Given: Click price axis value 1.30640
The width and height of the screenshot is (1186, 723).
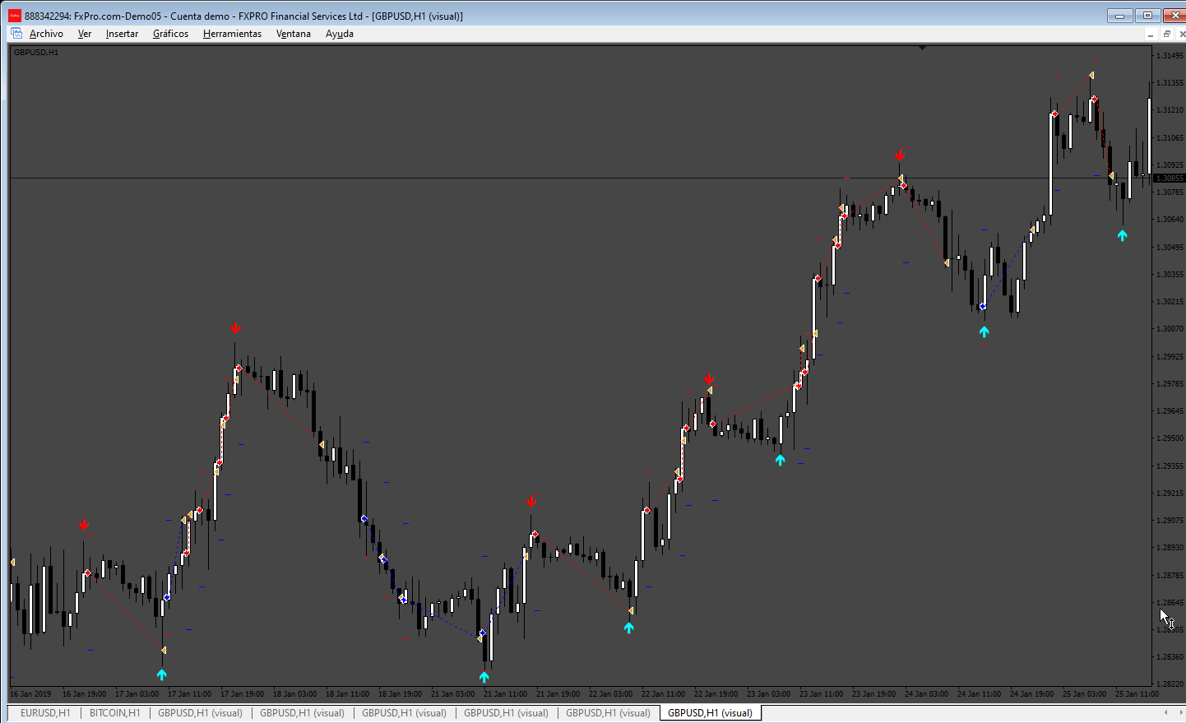Looking at the screenshot, I should 1170,220.
